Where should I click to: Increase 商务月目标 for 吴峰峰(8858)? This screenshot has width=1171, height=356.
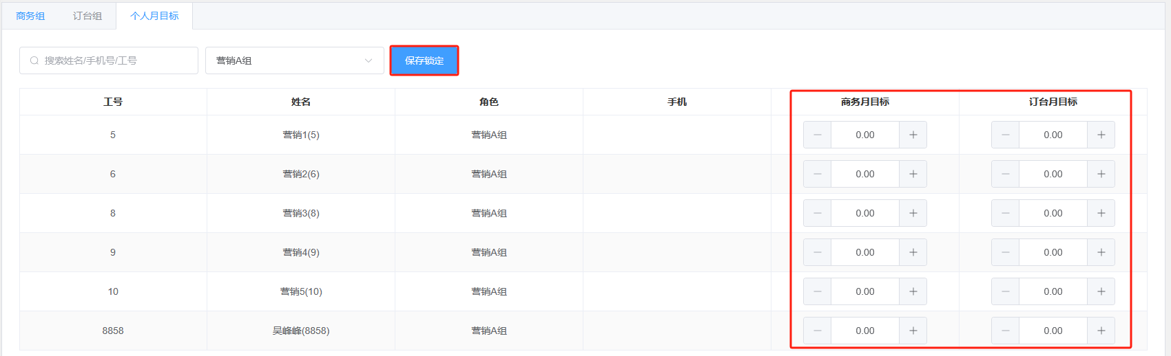pyautogui.click(x=913, y=331)
